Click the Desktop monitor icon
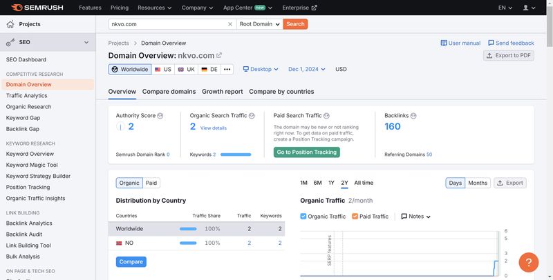This screenshot has height=280, width=553. 246,69
